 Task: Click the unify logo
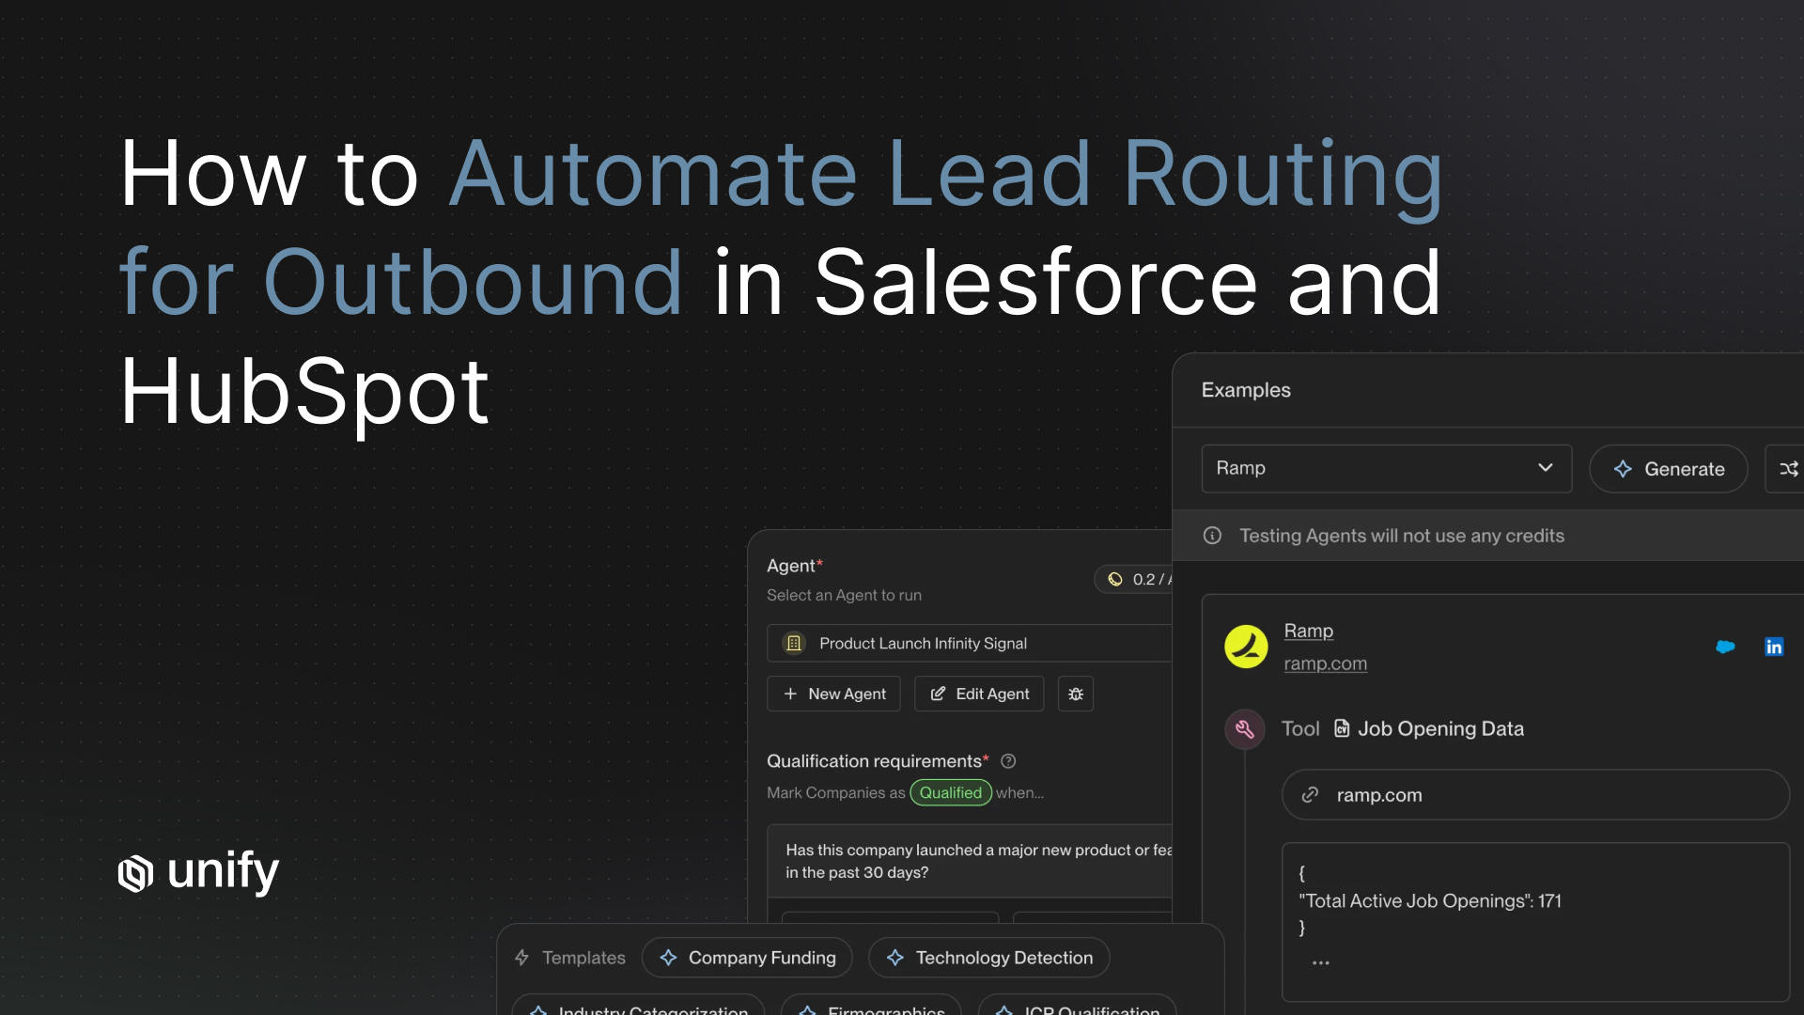pyautogui.click(x=198, y=871)
